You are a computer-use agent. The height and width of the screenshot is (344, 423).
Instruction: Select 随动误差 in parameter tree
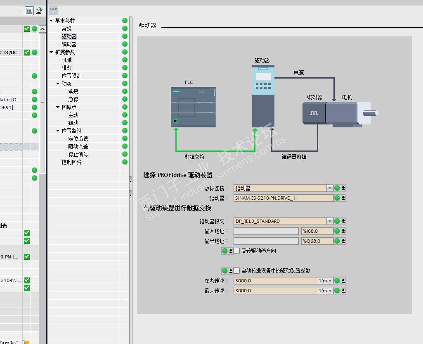(x=78, y=146)
